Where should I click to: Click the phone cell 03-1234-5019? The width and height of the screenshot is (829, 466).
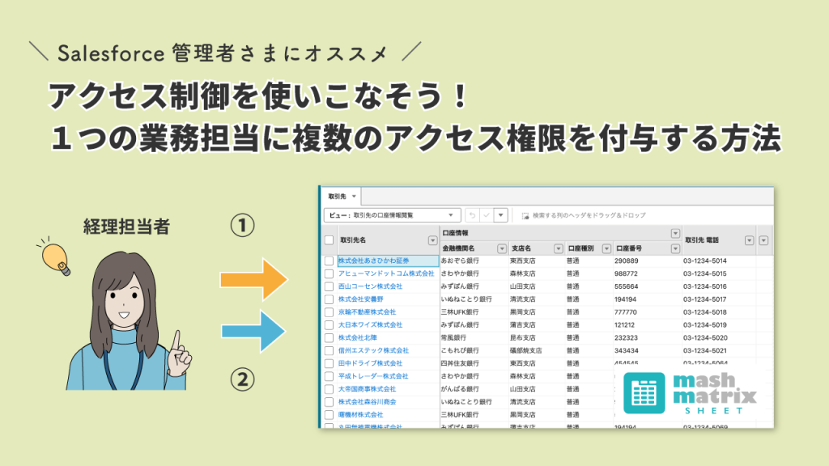pos(705,325)
